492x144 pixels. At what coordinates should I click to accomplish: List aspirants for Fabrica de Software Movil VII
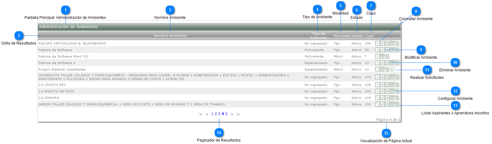387,56
